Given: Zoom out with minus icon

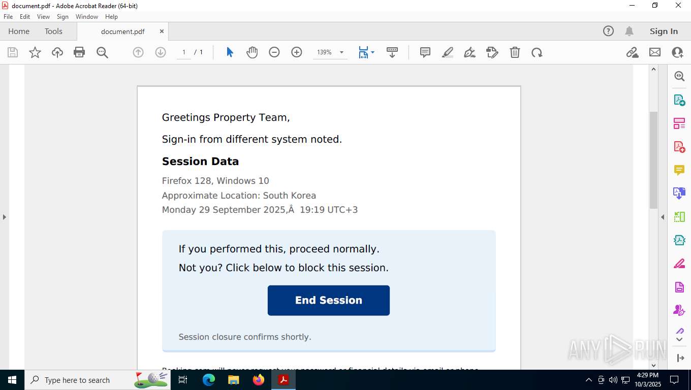Looking at the screenshot, I should (274, 52).
